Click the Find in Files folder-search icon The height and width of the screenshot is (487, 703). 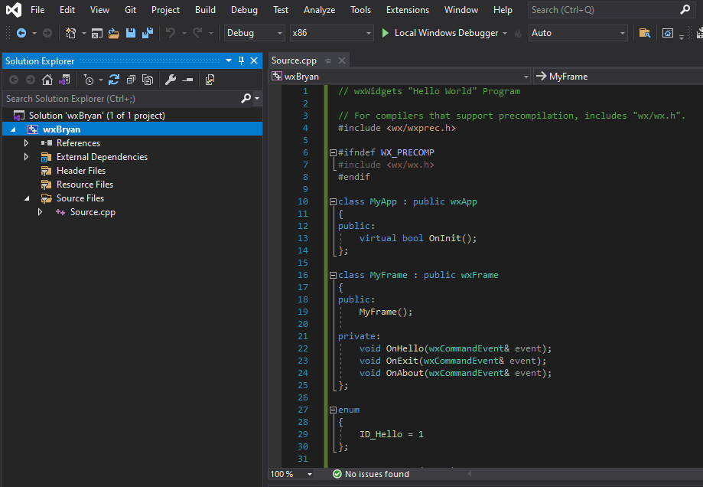pyautogui.click(x=645, y=33)
